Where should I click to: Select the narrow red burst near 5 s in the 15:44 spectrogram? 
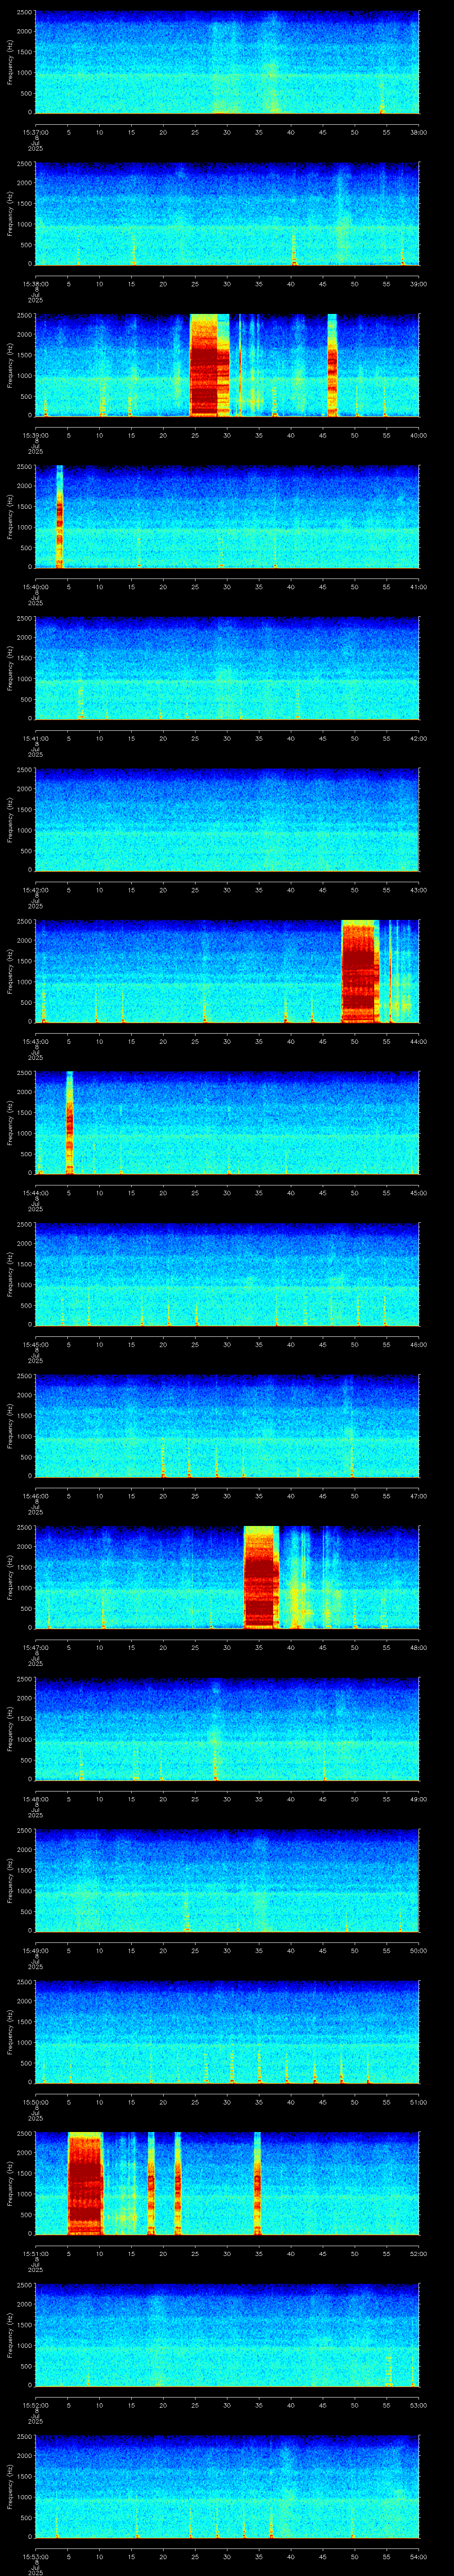70,1123
